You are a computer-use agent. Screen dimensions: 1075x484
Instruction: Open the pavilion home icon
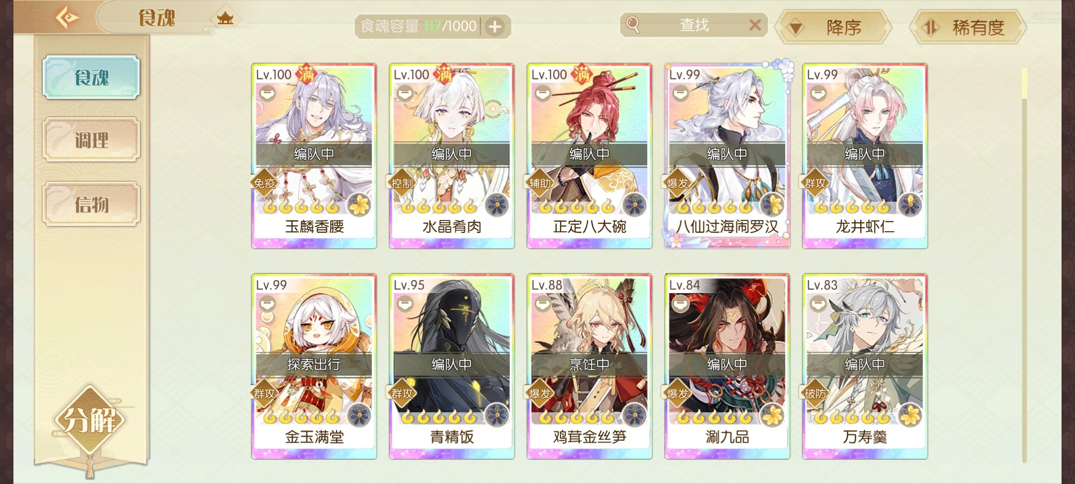click(x=225, y=18)
